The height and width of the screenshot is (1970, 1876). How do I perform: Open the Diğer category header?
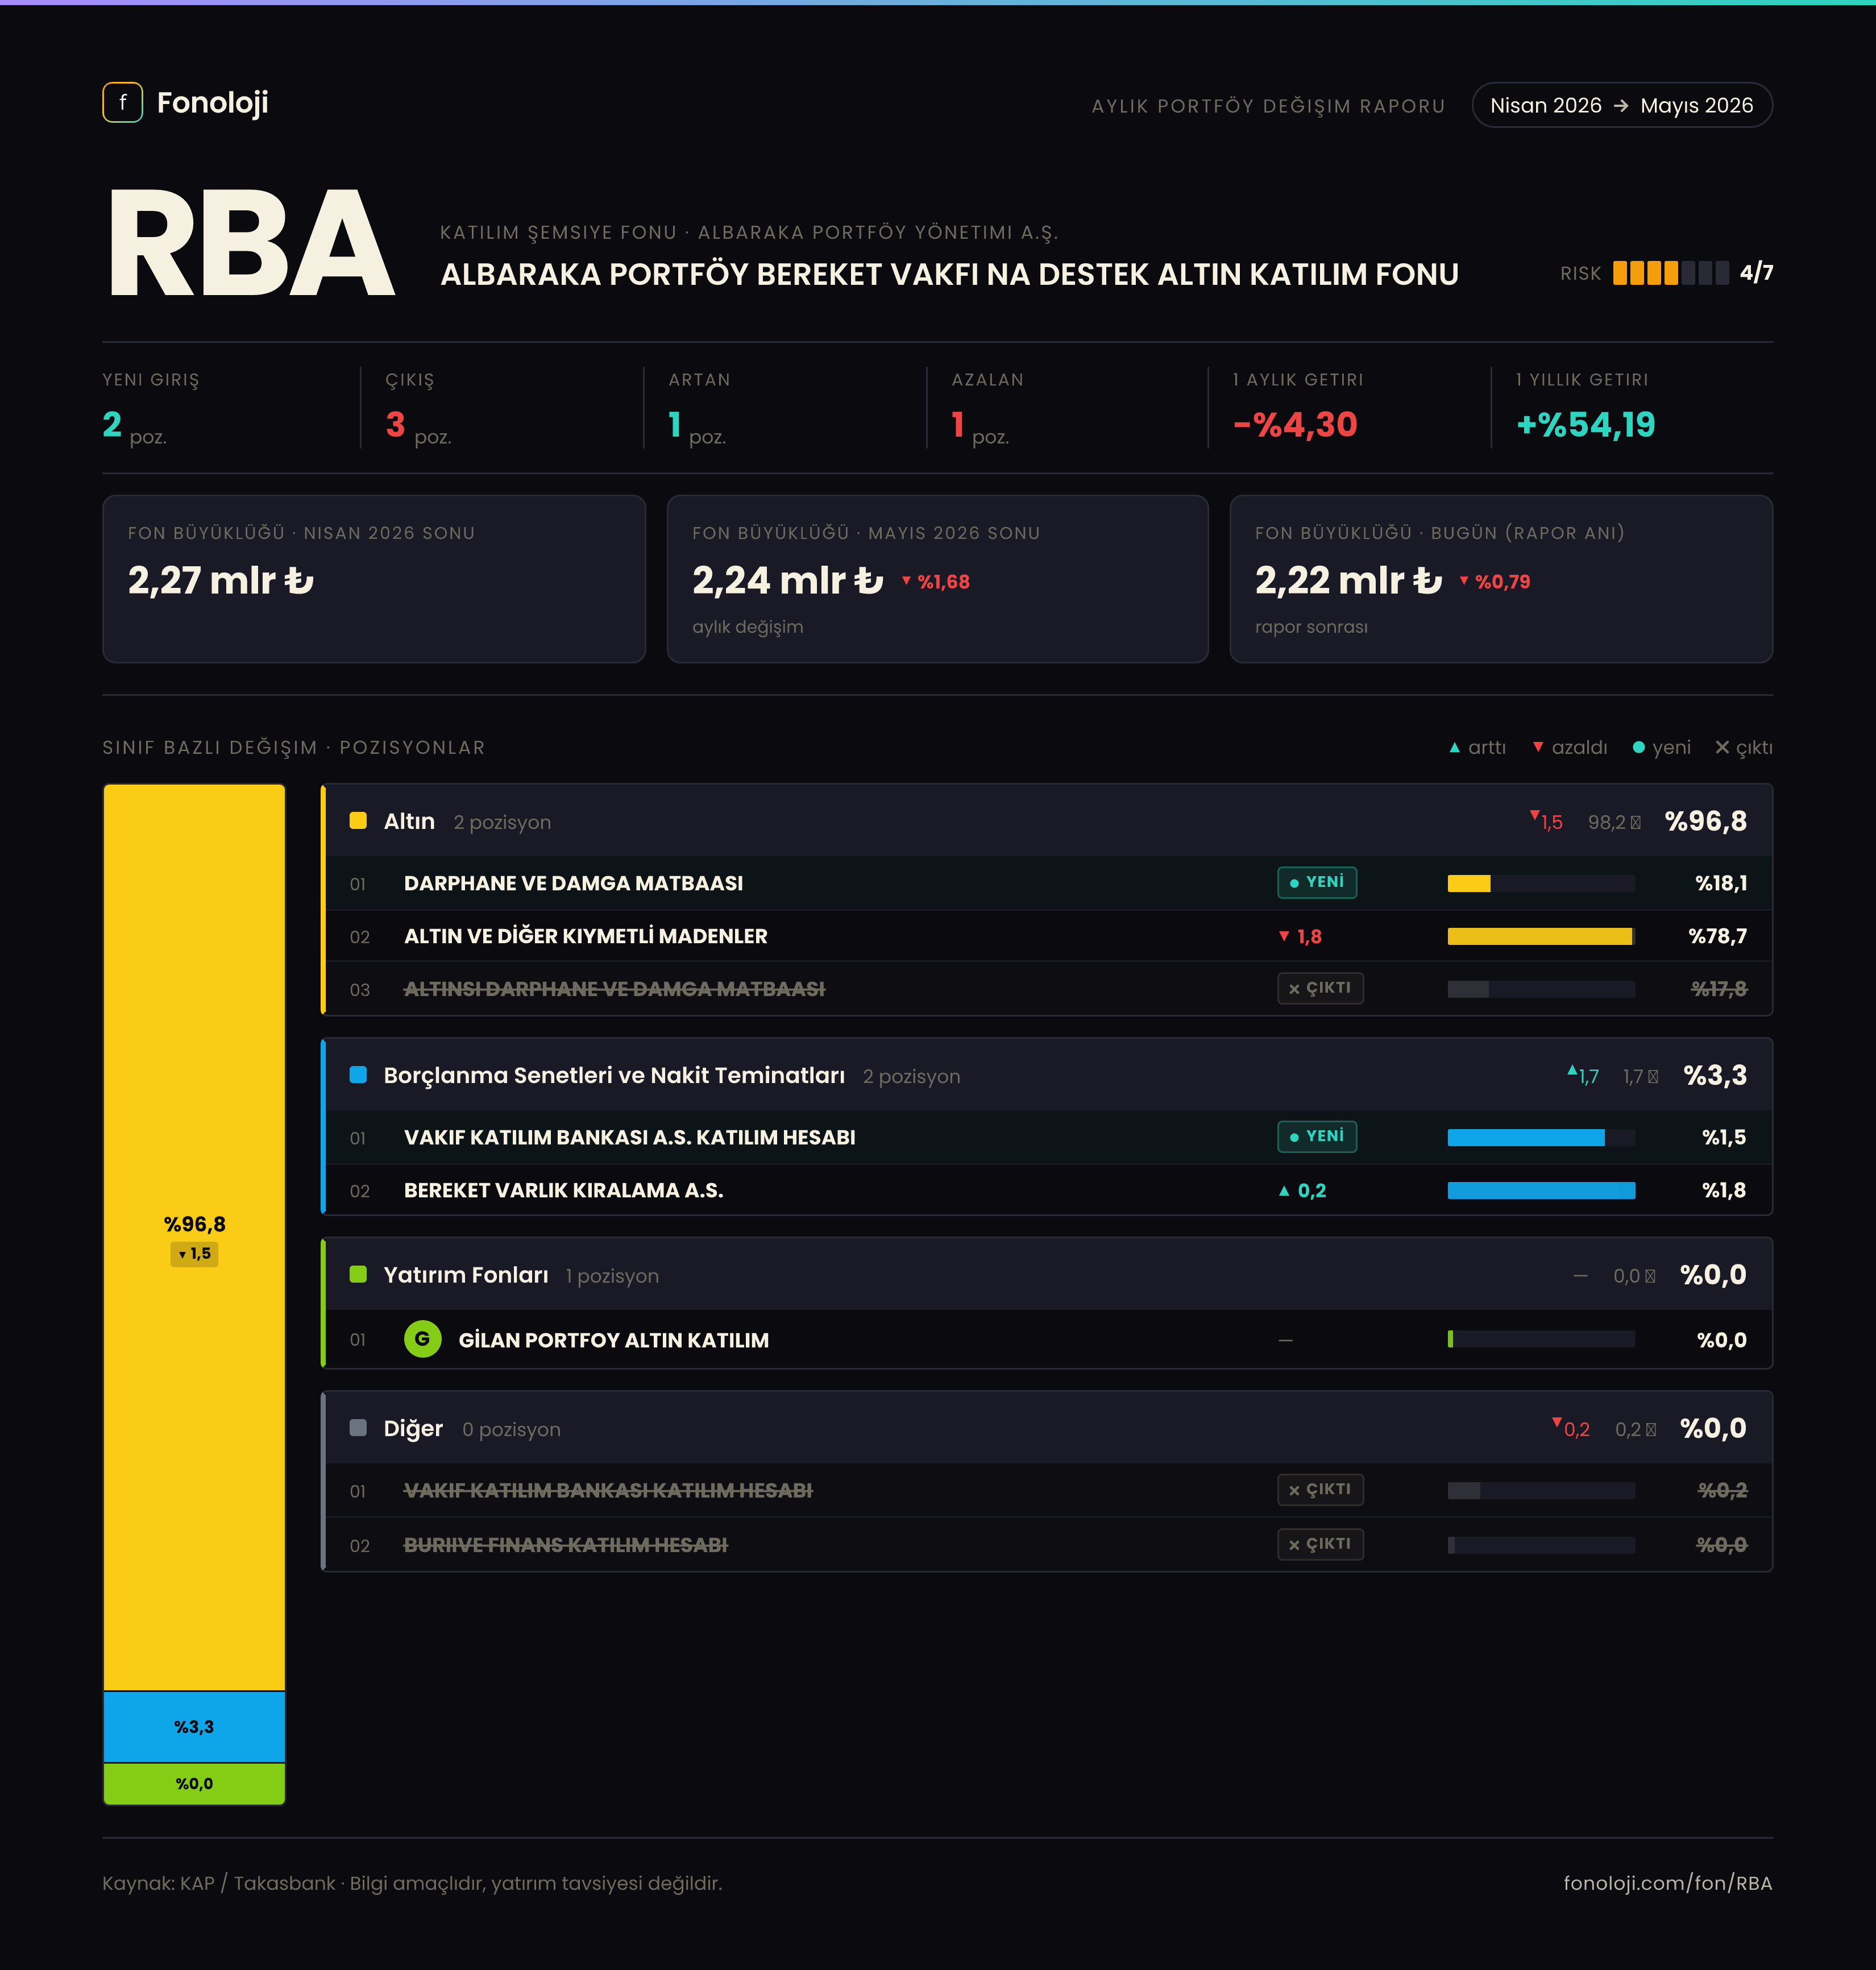(1048, 1428)
